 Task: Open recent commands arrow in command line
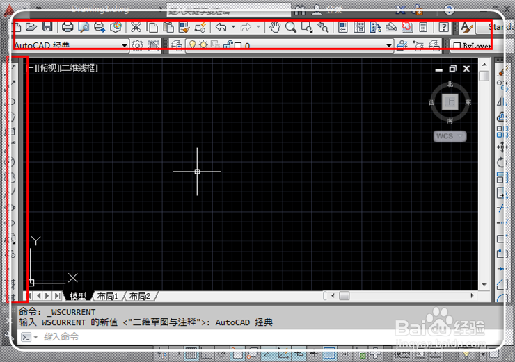(35, 337)
